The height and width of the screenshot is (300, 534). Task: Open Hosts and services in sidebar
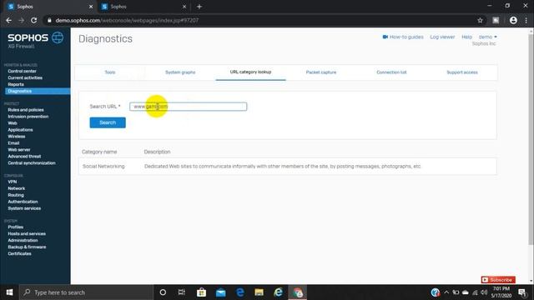(27, 233)
